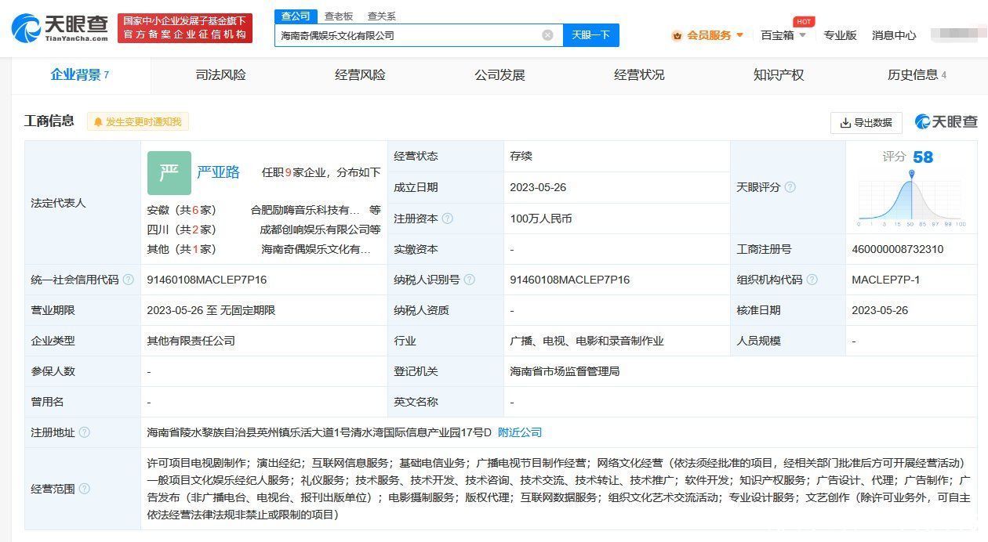Click help icon beside 注册地址
Image resolution: width=988 pixels, height=542 pixels.
click(85, 432)
